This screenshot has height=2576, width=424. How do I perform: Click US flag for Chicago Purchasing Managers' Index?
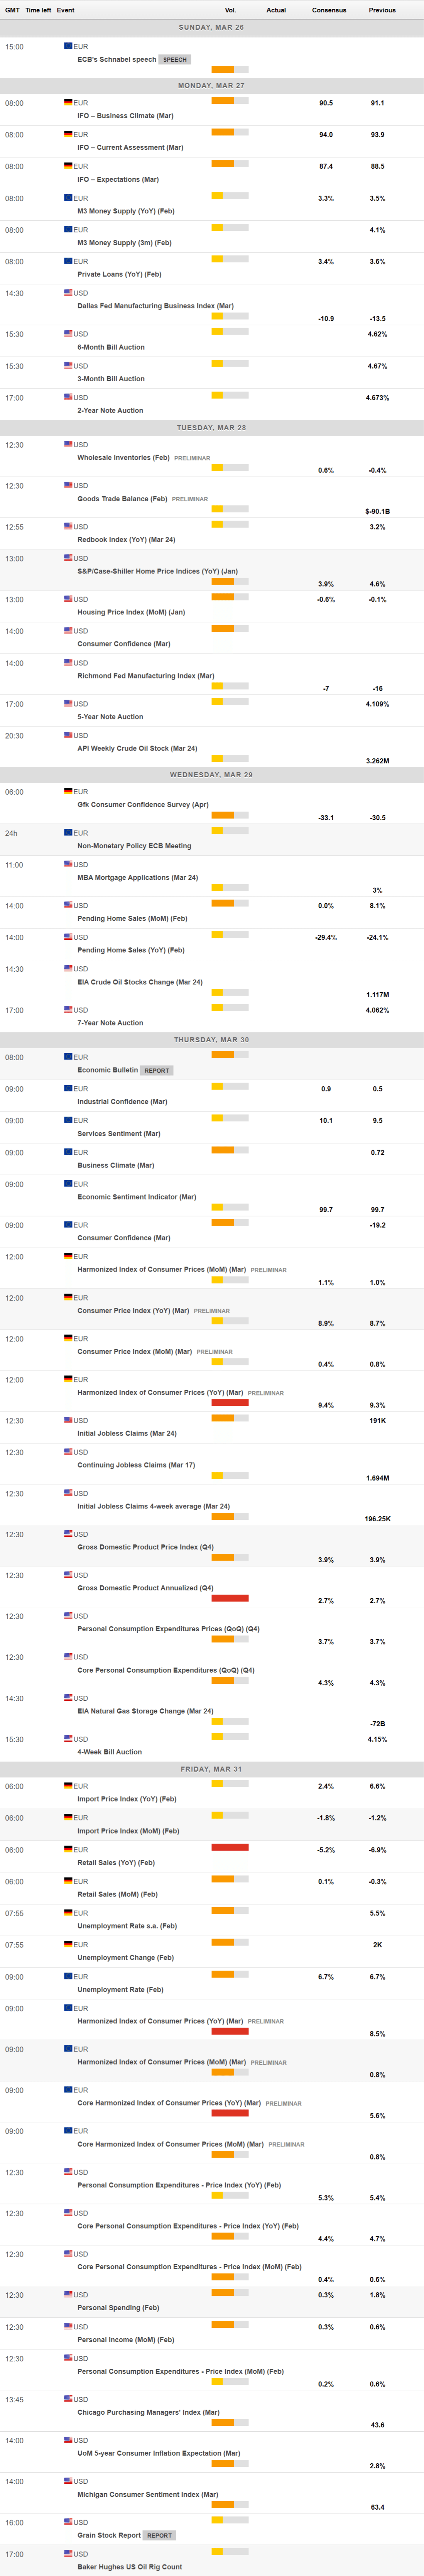coord(68,2399)
